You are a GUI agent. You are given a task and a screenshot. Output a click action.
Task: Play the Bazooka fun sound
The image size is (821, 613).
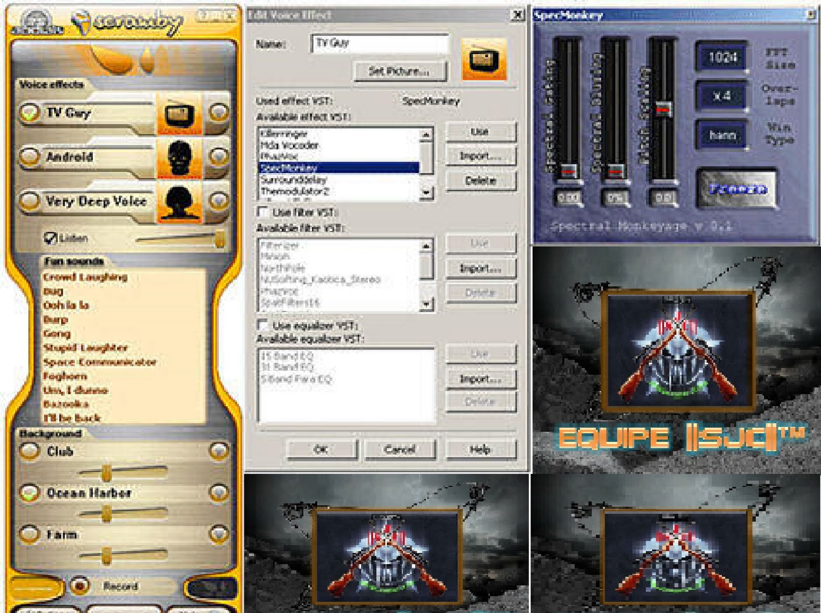point(66,404)
